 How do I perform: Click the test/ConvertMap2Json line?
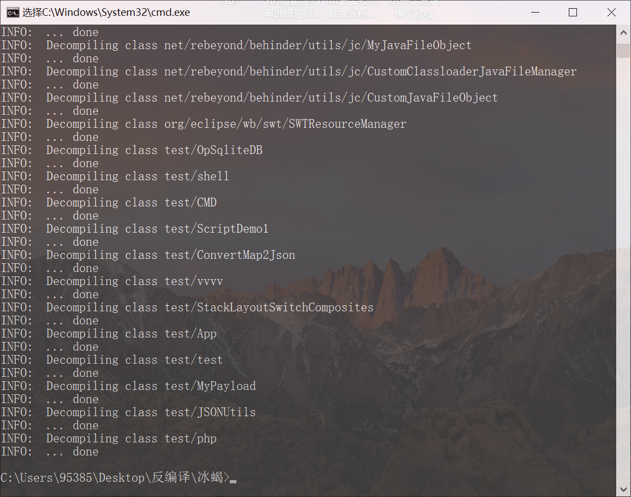tap(148, 255)
